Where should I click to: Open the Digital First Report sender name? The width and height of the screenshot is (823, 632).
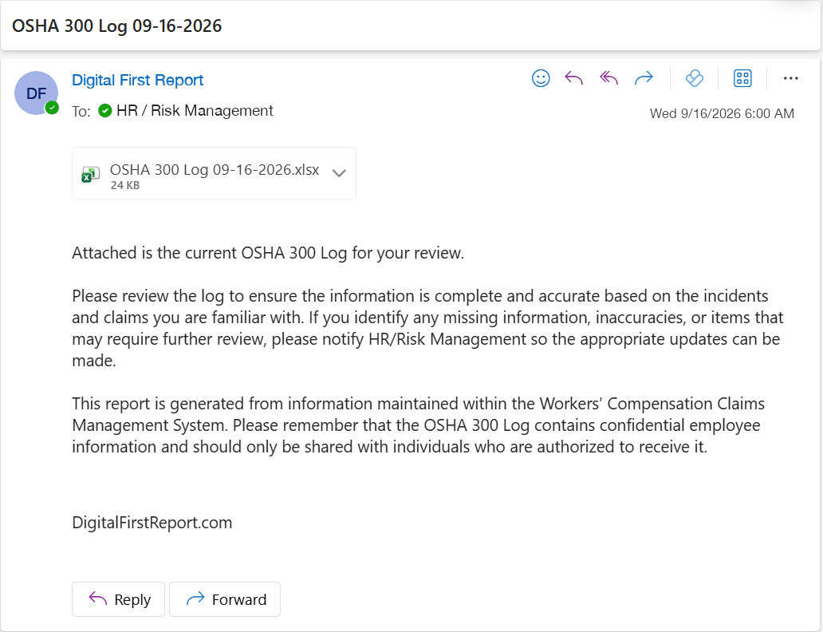click(137, 80)
